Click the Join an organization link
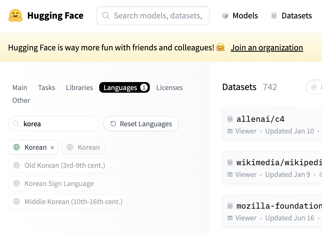 coord(267,48)
